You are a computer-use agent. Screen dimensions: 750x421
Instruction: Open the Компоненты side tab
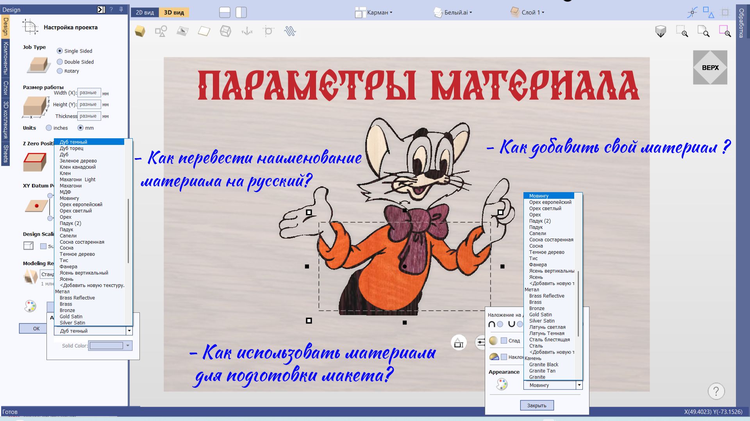[x=5, y=58]
